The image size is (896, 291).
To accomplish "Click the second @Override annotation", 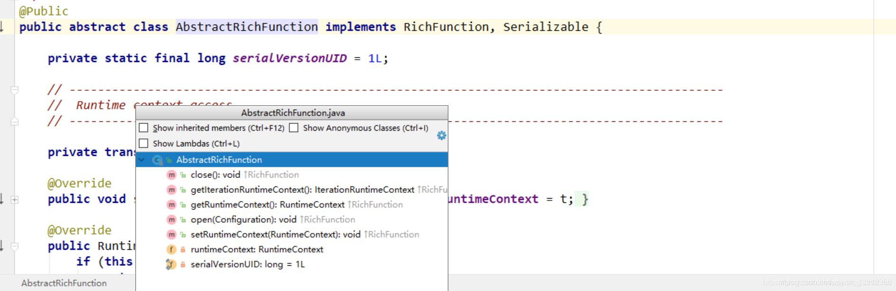I will tap(79, 230).
